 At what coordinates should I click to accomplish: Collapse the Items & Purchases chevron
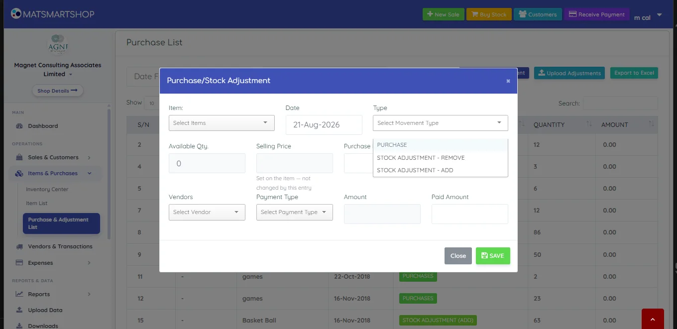click(90, 173)
